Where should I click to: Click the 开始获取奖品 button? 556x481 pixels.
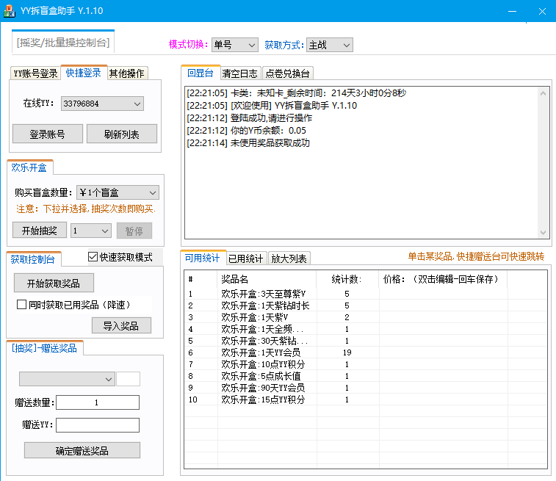(54, 283)
